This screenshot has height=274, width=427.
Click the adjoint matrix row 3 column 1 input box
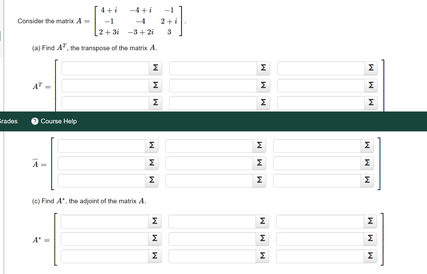[x=105, y=256]
